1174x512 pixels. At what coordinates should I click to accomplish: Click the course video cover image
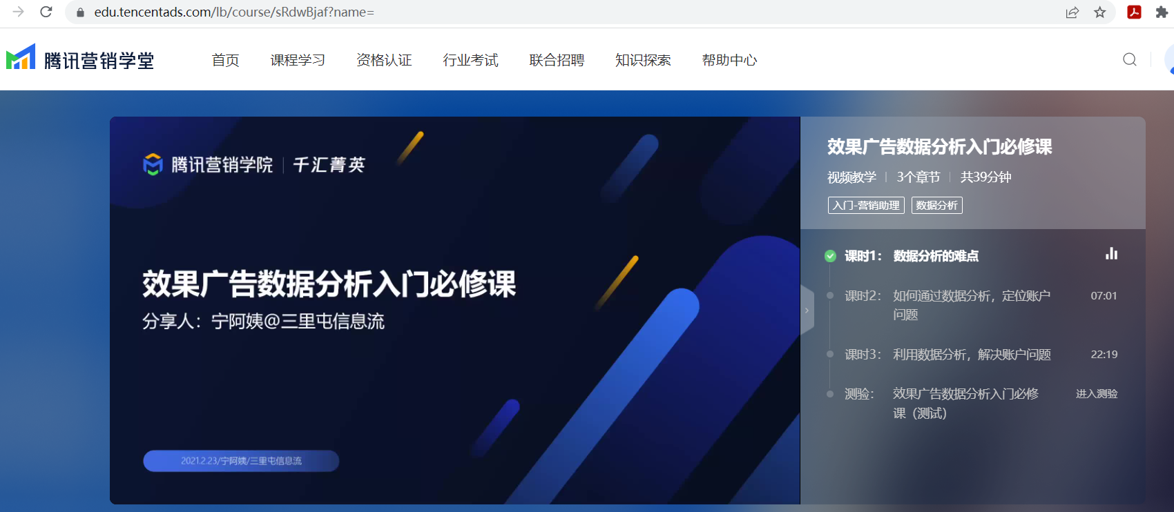[454, 311]
